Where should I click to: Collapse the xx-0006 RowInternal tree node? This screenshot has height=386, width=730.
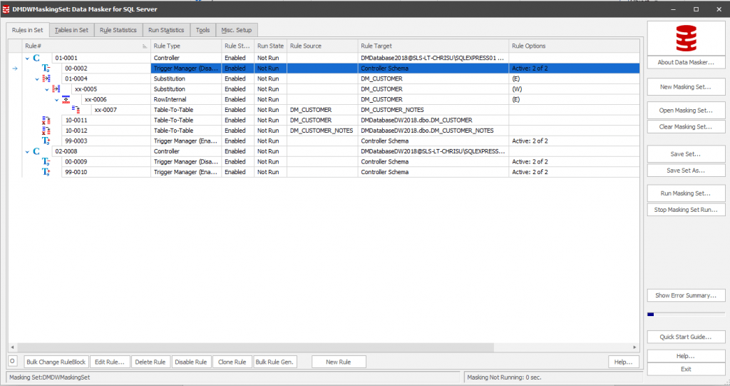(57, 100)
